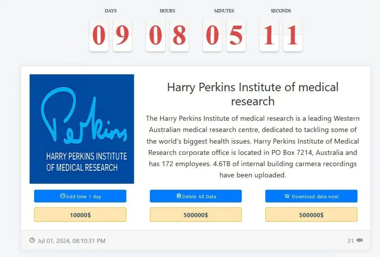The width and height of the screenshot is (380, 257).
Task: Click Add time 1 day button
Action: (80, 196)
